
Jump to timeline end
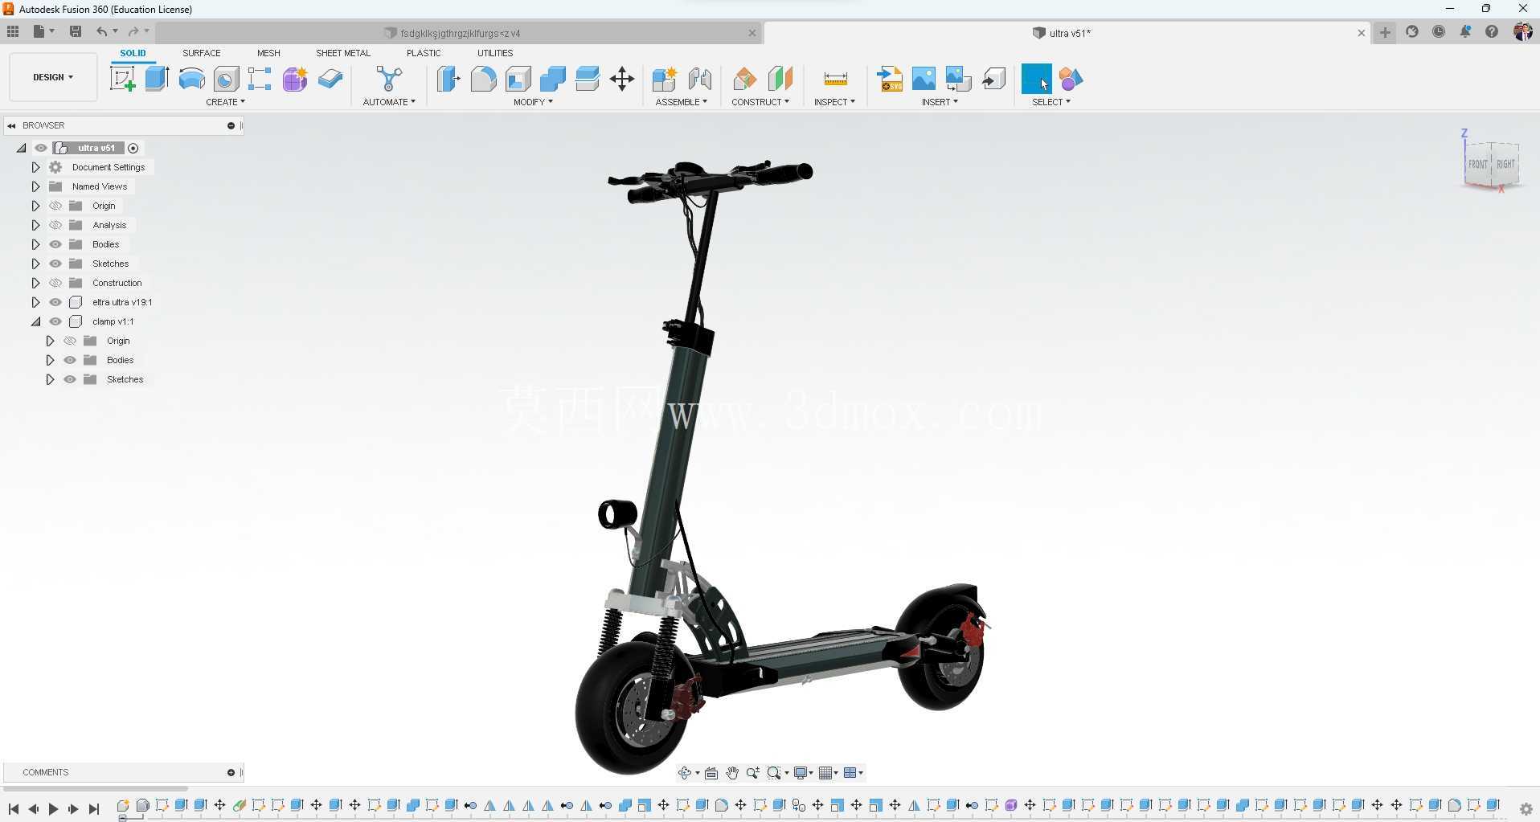(x=93, y=809)
